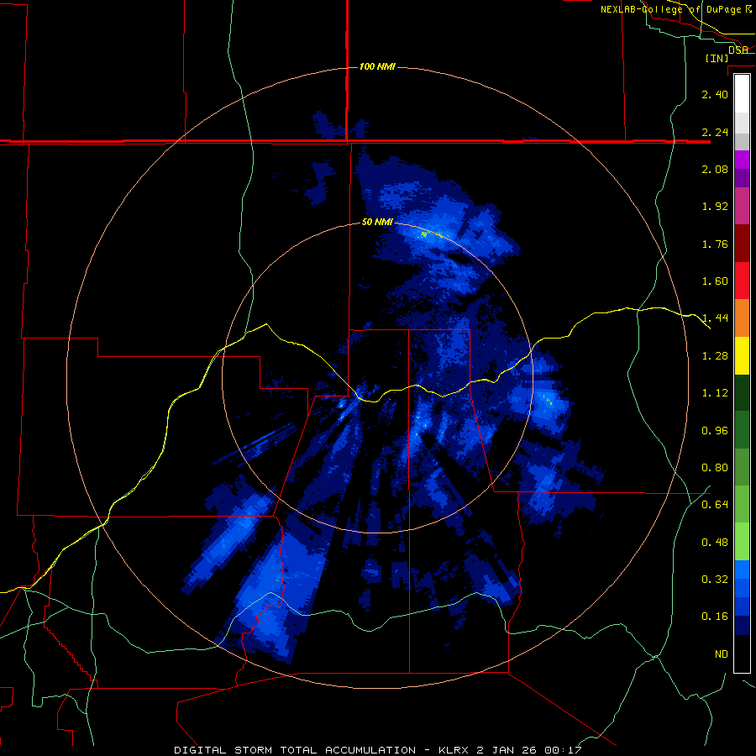The image size is (756, 756).
Task: Select the 0.64 legend value
Action: (x=715, y=505)
